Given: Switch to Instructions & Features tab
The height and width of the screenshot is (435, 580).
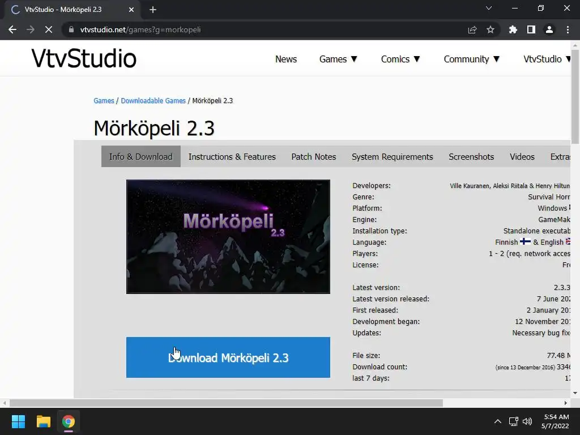Looking at the screenshot, I should (232, 156).
